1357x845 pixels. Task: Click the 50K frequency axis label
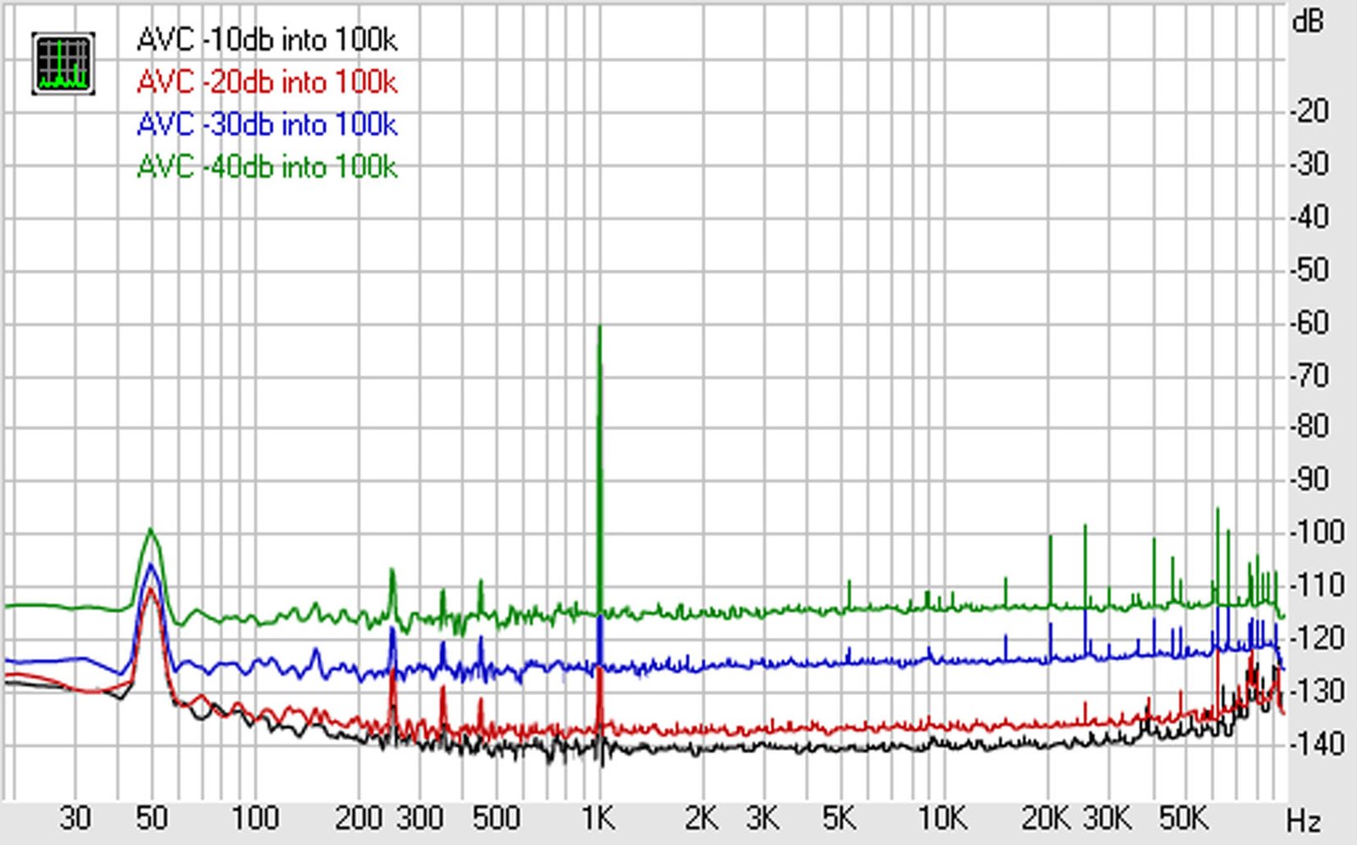1183,819
